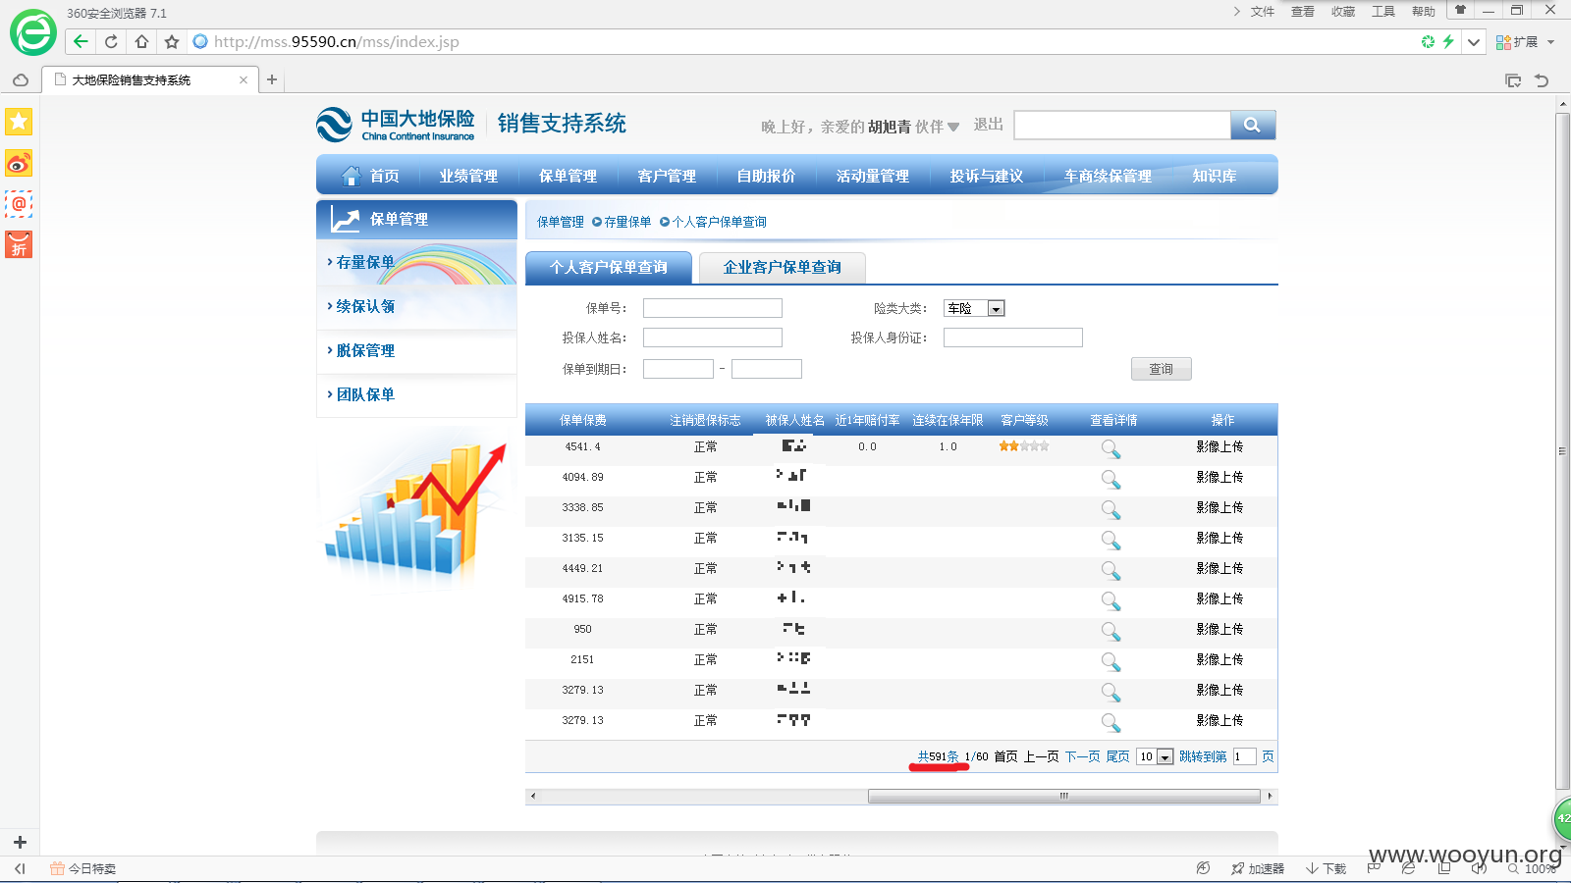Screen dimensions: 1571x883
Task: Click the 今日特卖 status bar link
Action: (x=83, y=868)
